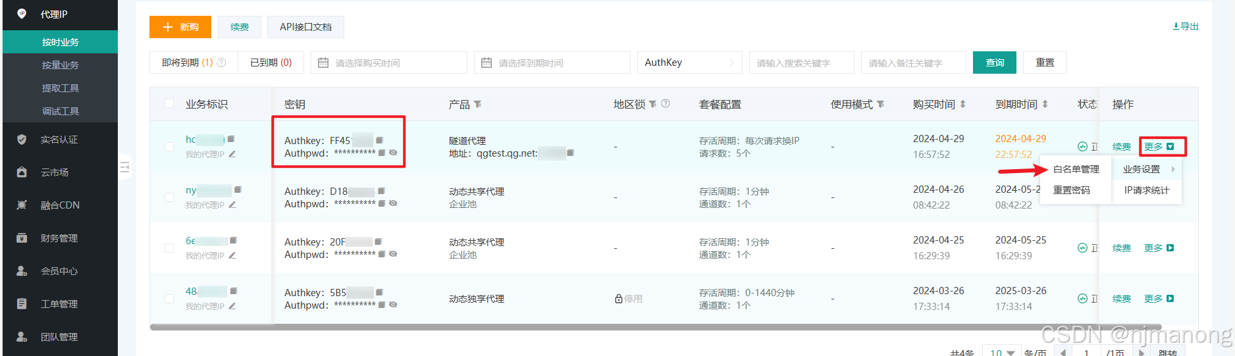Screen dimensions: 1235x356
Task: Choose 白名单管理 from the menu
Action: click(x=1076, y=169)
